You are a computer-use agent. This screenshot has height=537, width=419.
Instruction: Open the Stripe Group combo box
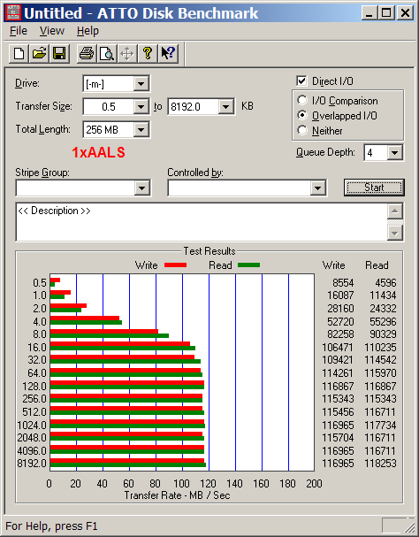pyautogui.click(x=83, y=188)
